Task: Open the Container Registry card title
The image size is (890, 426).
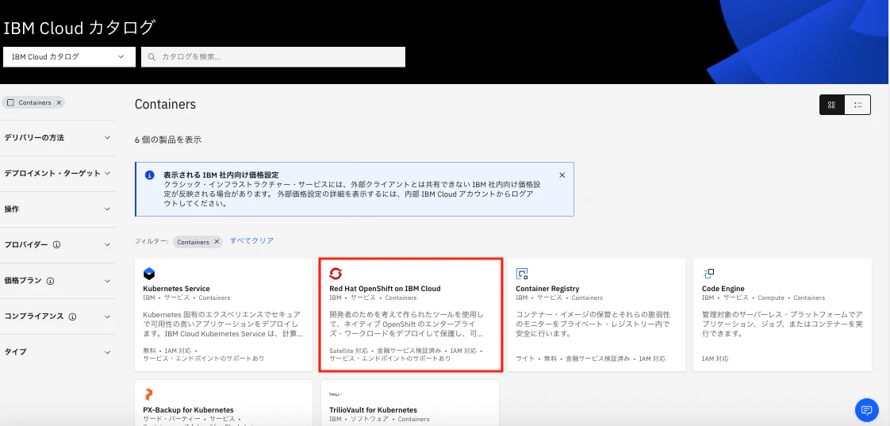Action: 547,289
